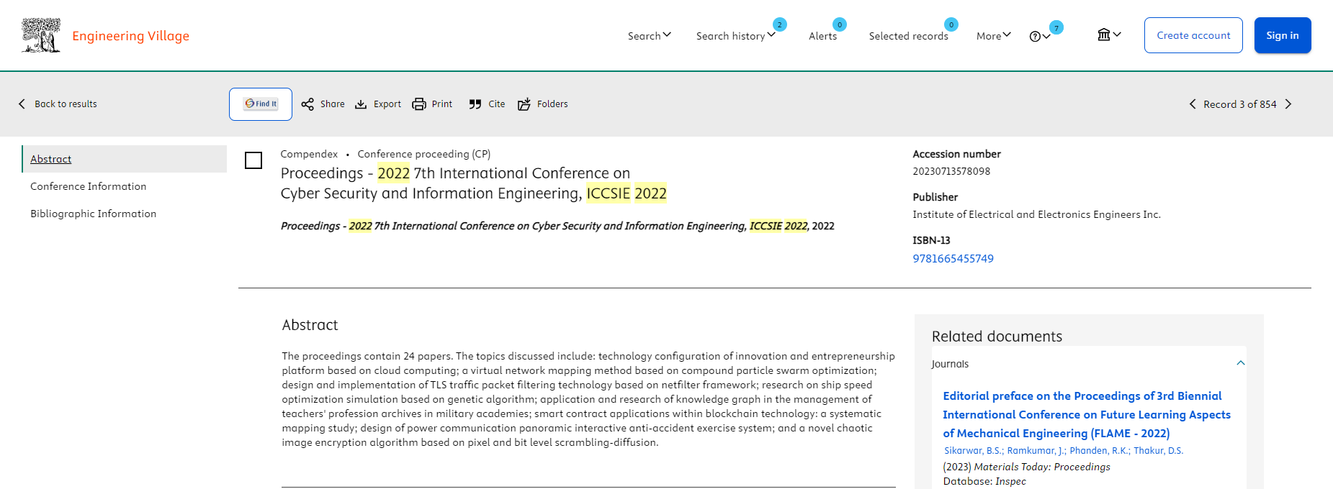Open Alerts in the top navigation

tap(822, 36)
